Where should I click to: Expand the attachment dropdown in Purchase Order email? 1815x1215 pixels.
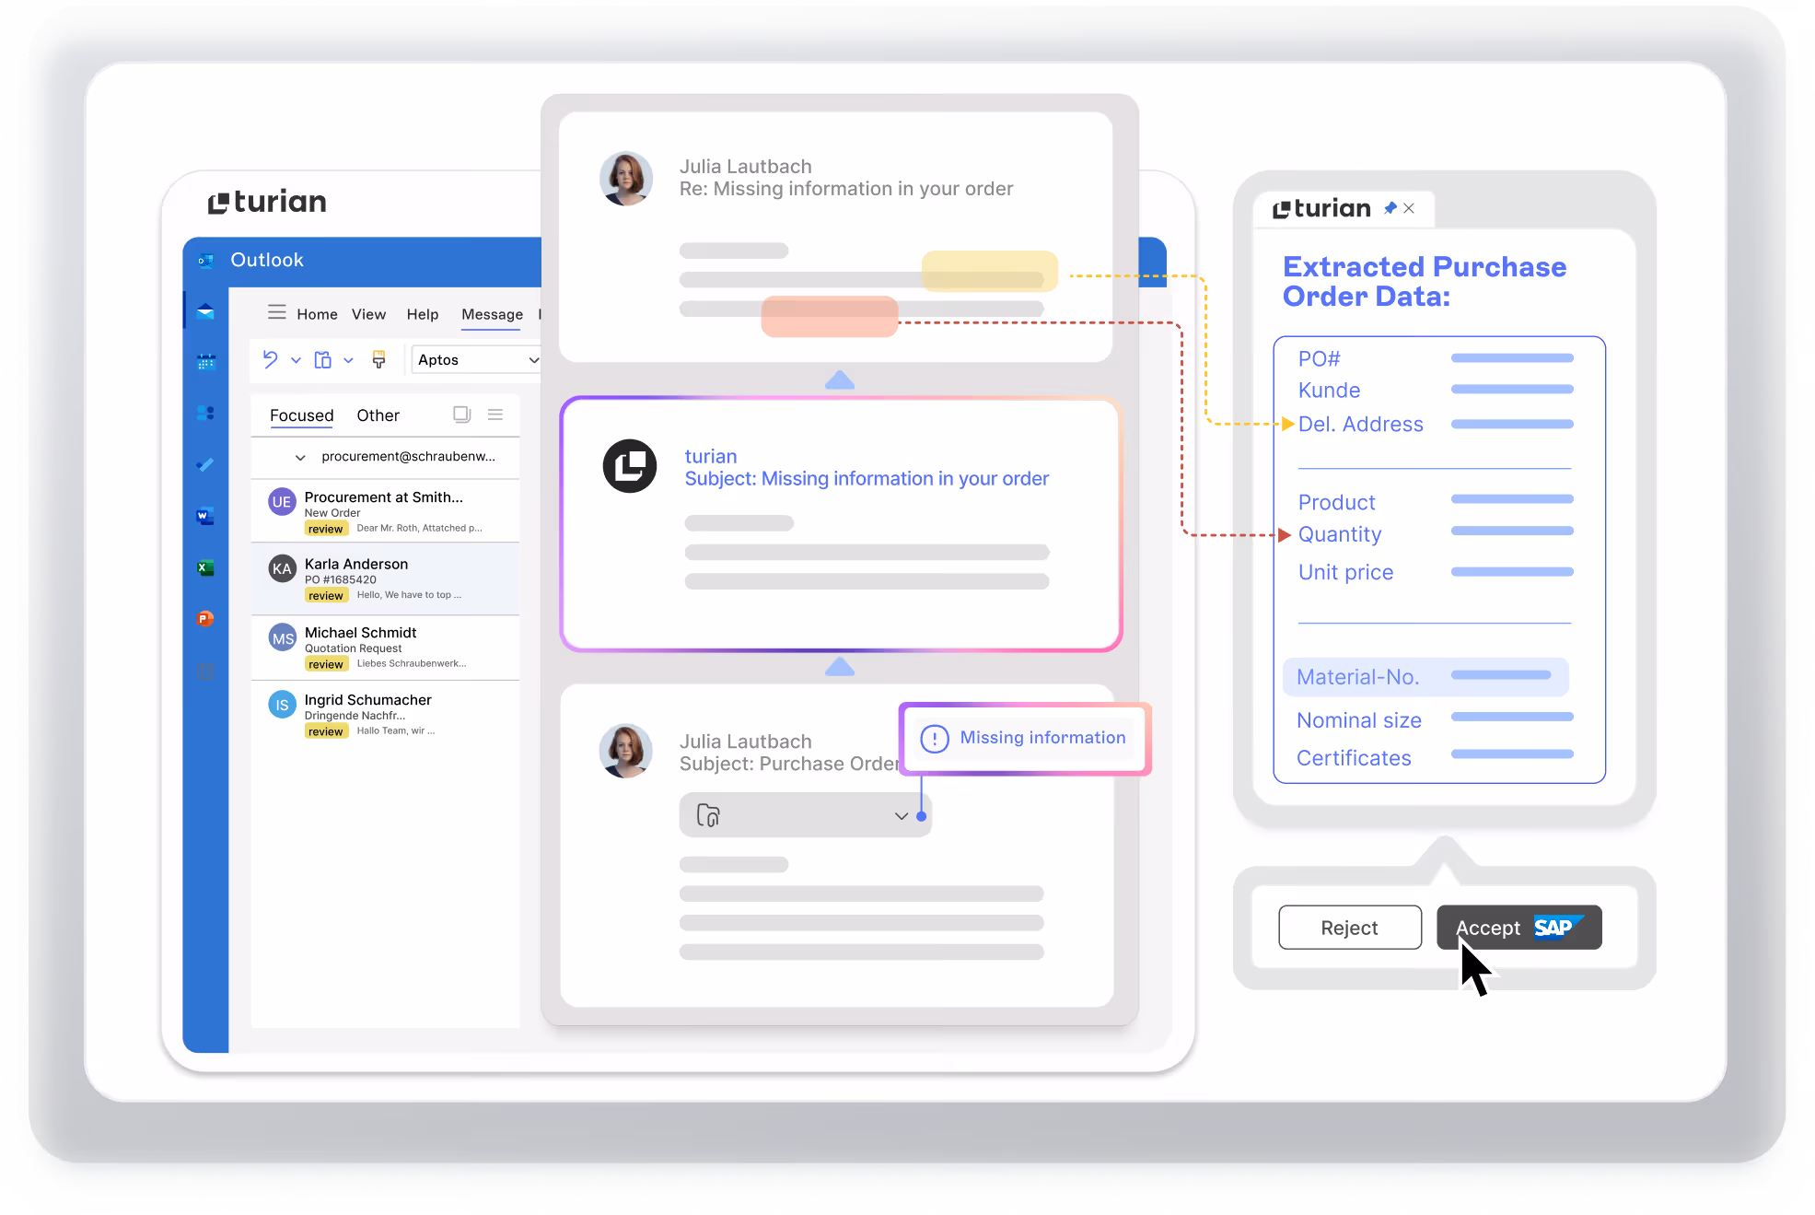pos(901,816)
